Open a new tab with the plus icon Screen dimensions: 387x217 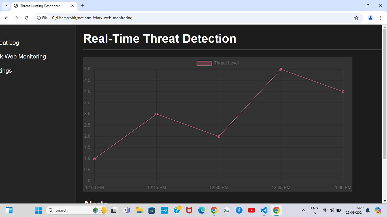point(83,6)
